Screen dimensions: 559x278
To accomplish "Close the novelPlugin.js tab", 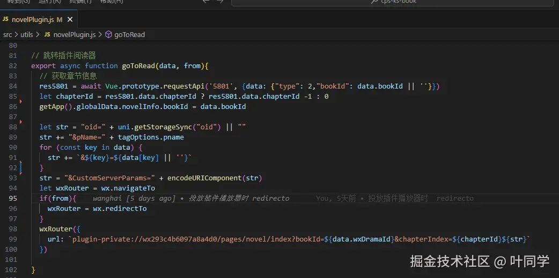I will coord(70,20).
